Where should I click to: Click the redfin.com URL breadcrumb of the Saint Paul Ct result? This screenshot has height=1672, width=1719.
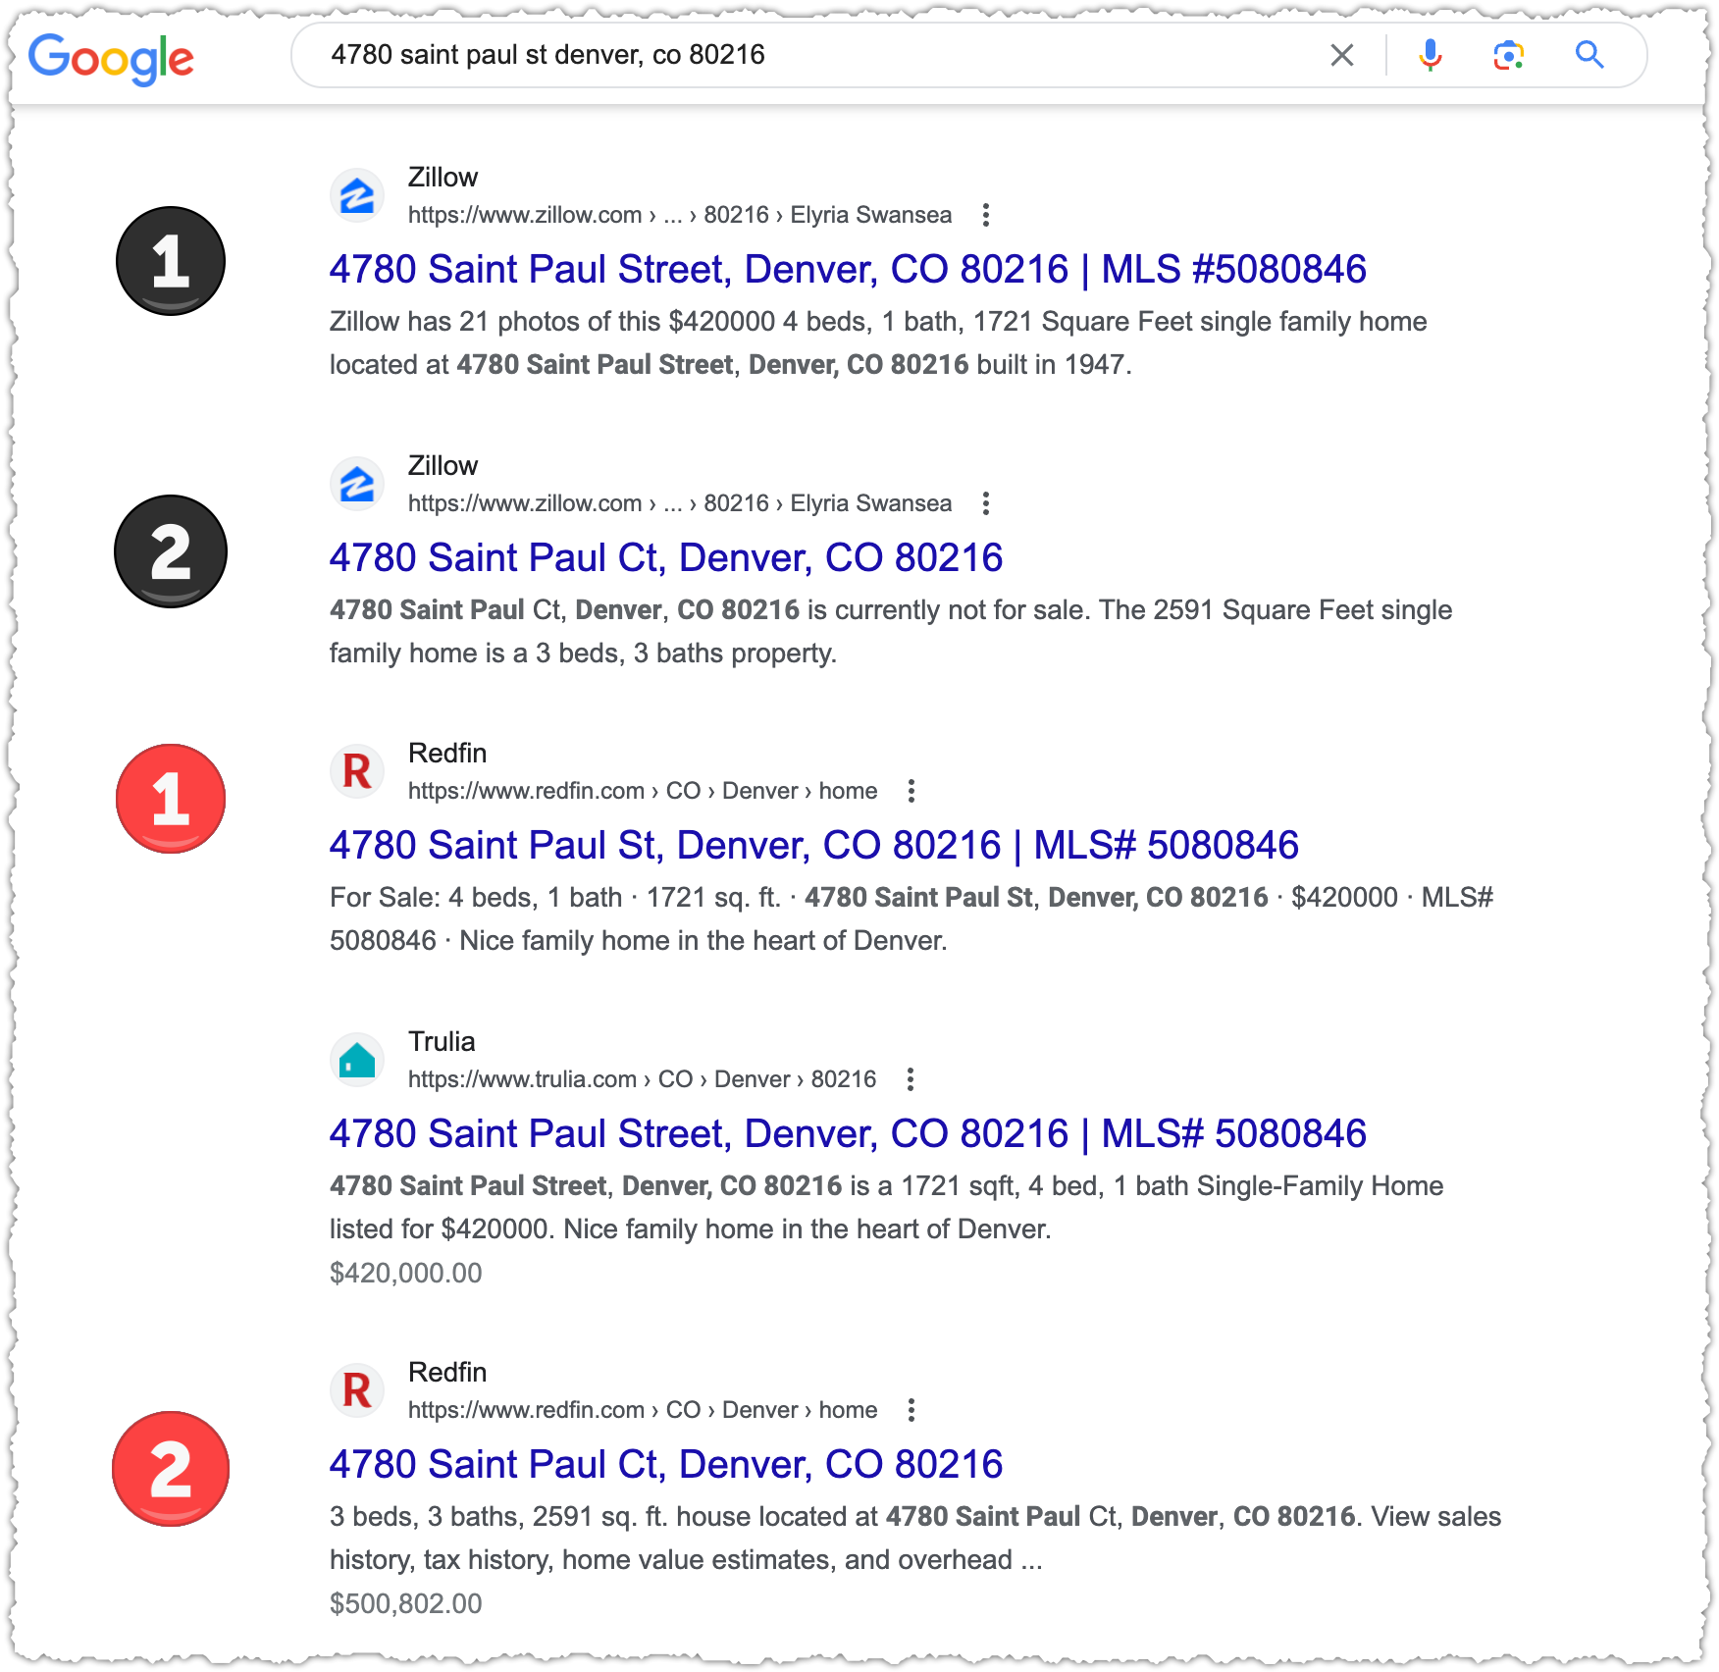click(643, 1410)
